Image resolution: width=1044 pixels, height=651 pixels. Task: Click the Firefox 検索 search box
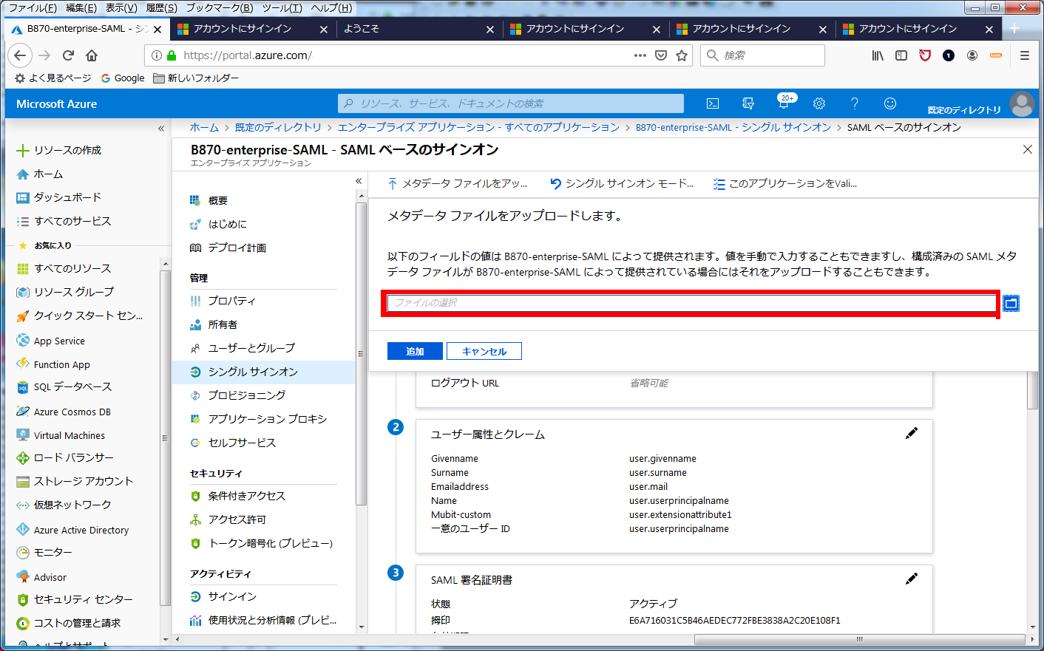(x=762, y=55)
